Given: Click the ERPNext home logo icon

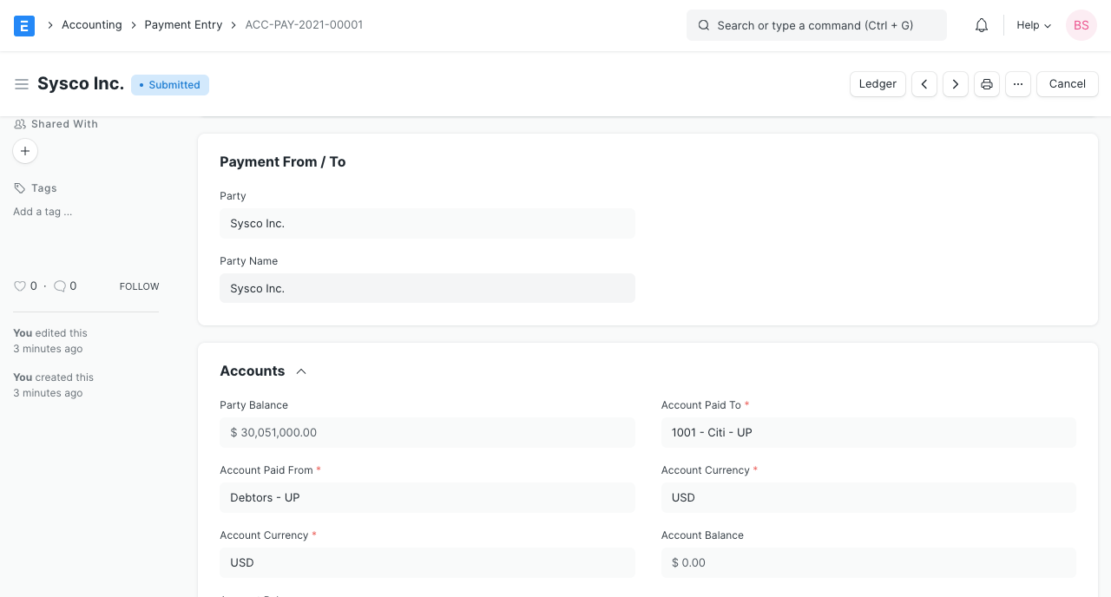Looking at the screenshot, I should point(24,25).
